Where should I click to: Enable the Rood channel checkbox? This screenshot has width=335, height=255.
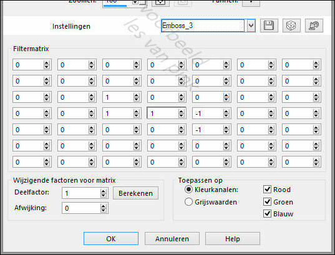(267, 189)
